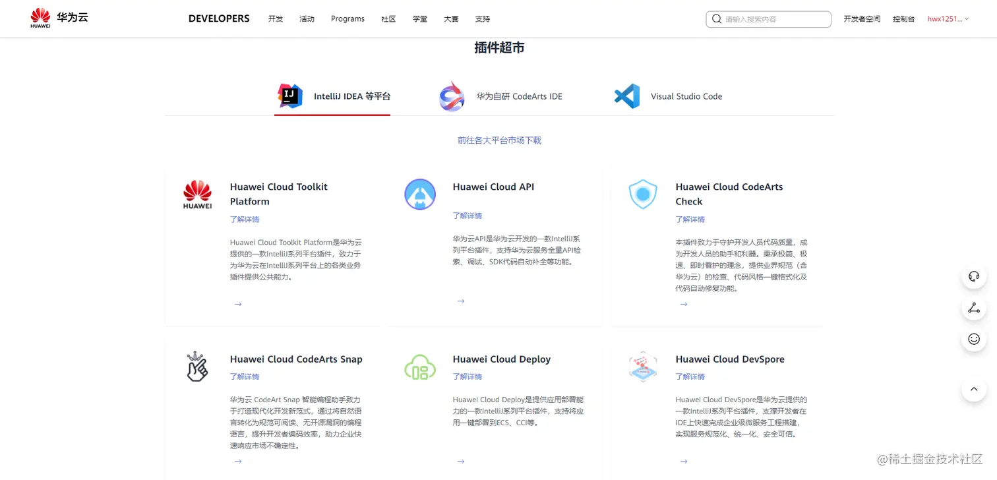
Task: Open 控制台 console link
Action: pyautogui.click(x=904, y=19)
